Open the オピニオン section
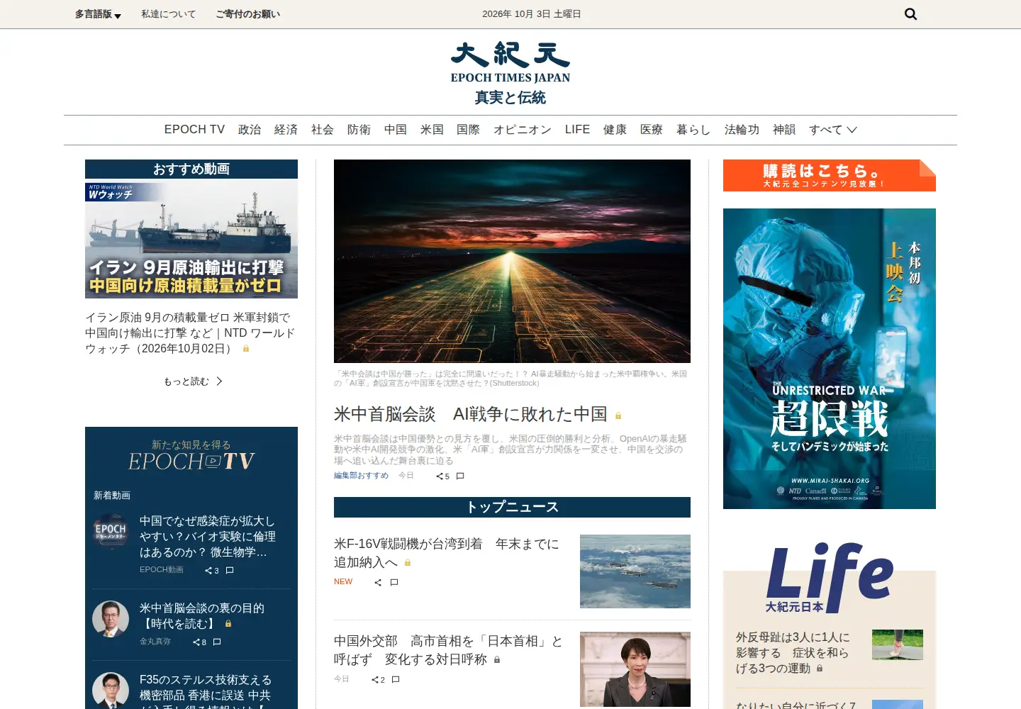 click(523, 130)
